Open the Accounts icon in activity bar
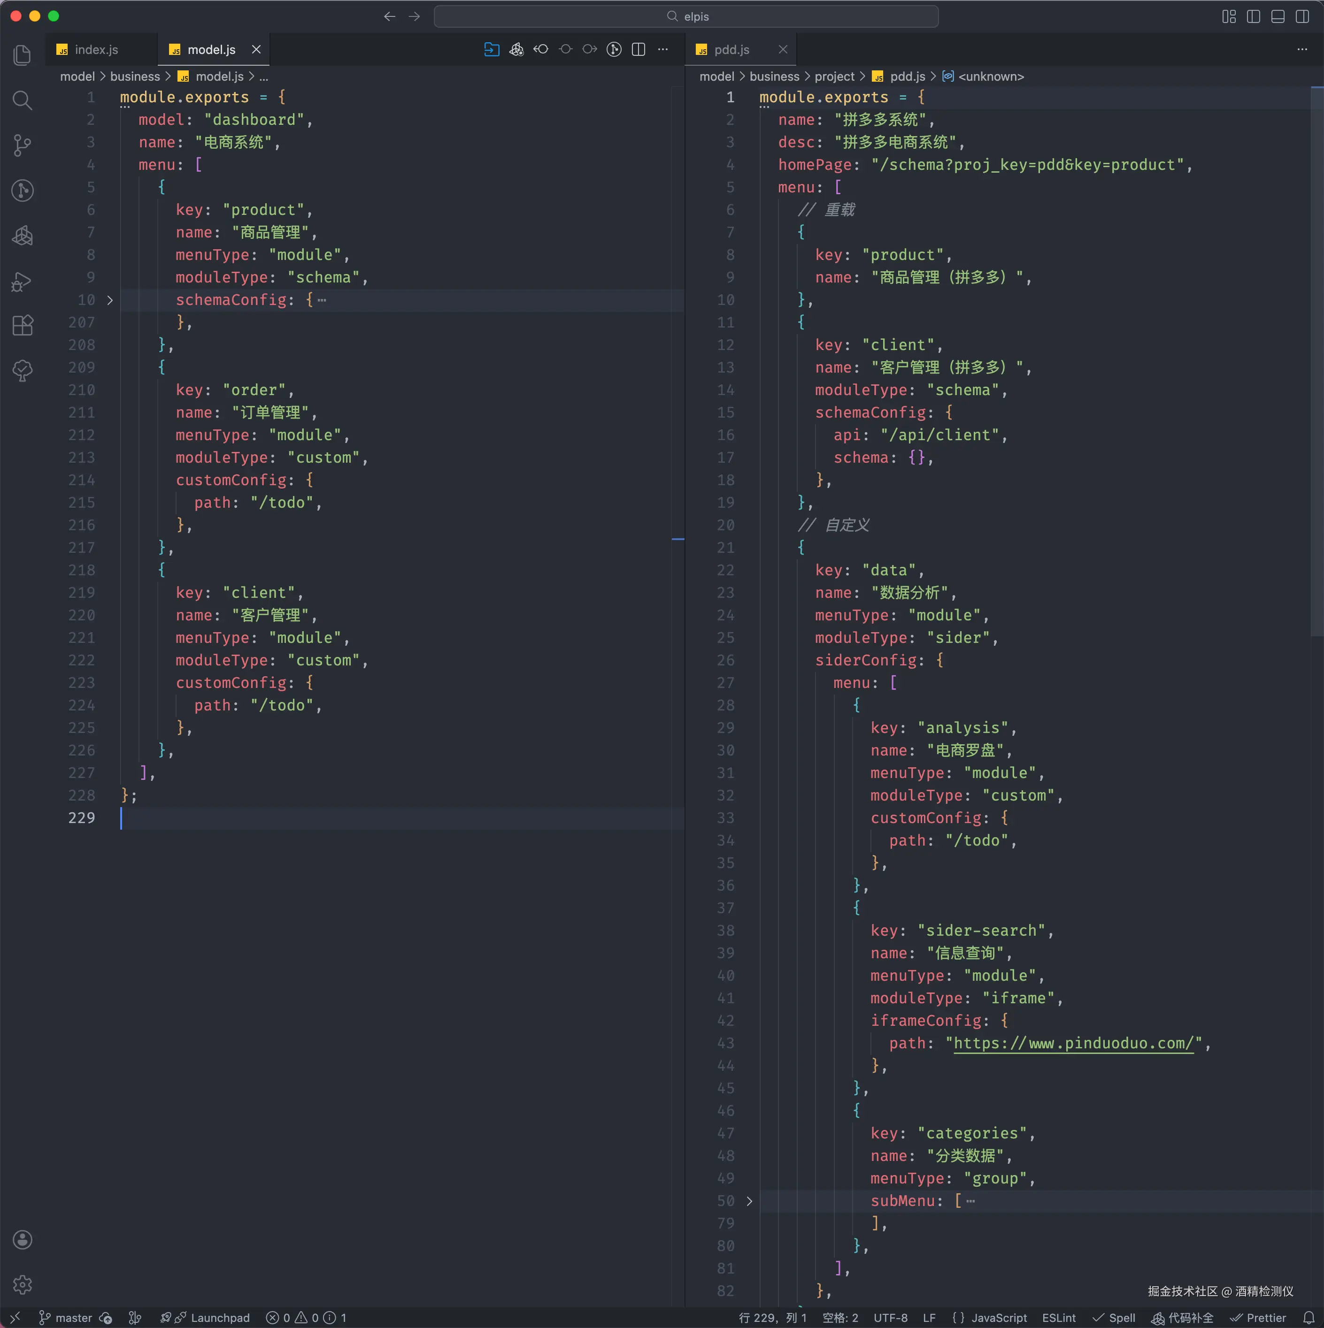This screenshot has width=1324, height=1328. coord(22,1239)
